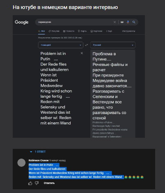The width and height of the screenshot is (165, 193).
Task: Switch to the Новости tab
Action: (x=69, y=31)
